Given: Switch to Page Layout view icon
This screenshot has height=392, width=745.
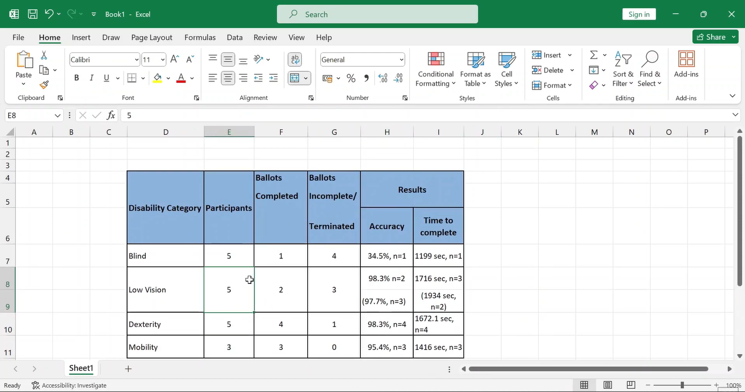Looking at the screenshot, I should coord(607,385).
